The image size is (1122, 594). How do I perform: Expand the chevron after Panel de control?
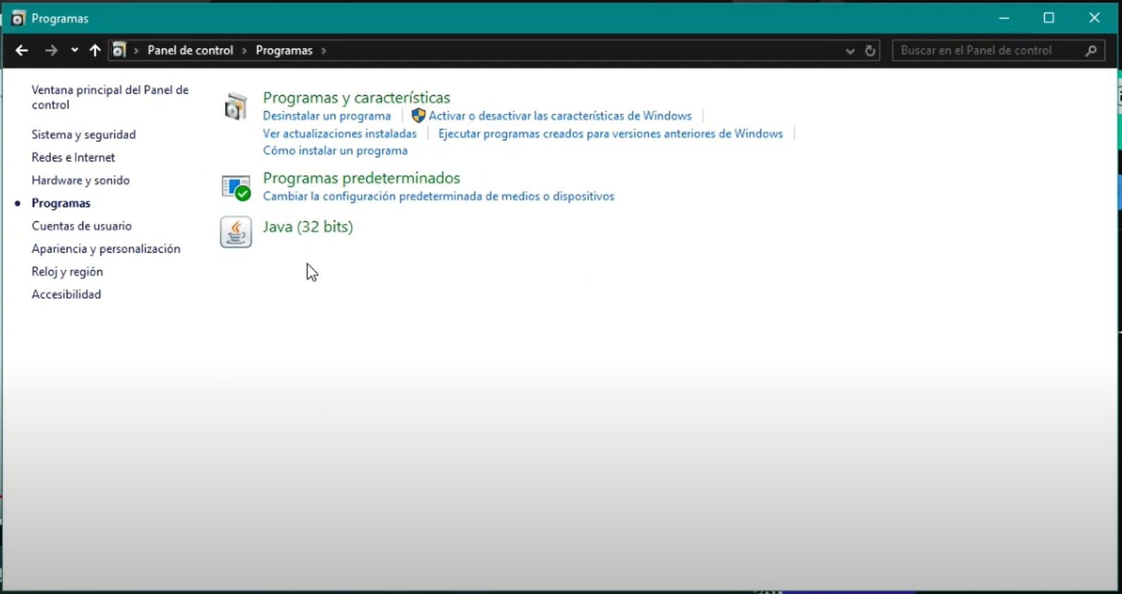pyautogui.click(x=244, y=51)
